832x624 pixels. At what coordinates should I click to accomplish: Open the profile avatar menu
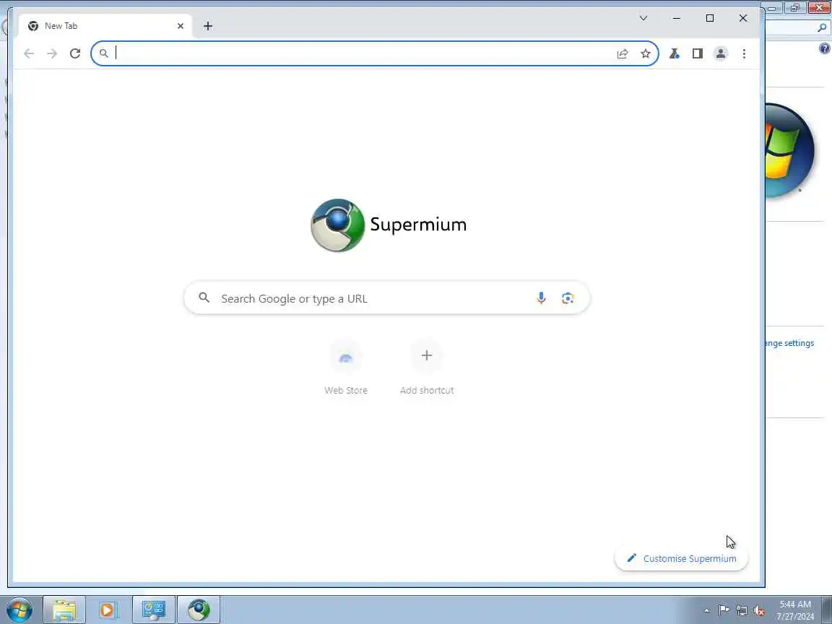[x=721, y=53]
